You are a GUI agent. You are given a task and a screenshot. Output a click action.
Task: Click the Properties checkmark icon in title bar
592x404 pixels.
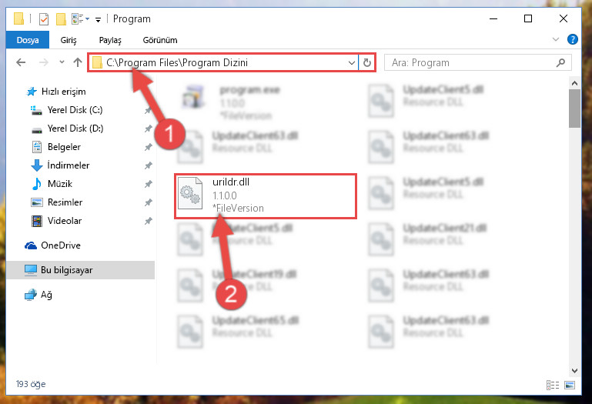coord(44,19)
